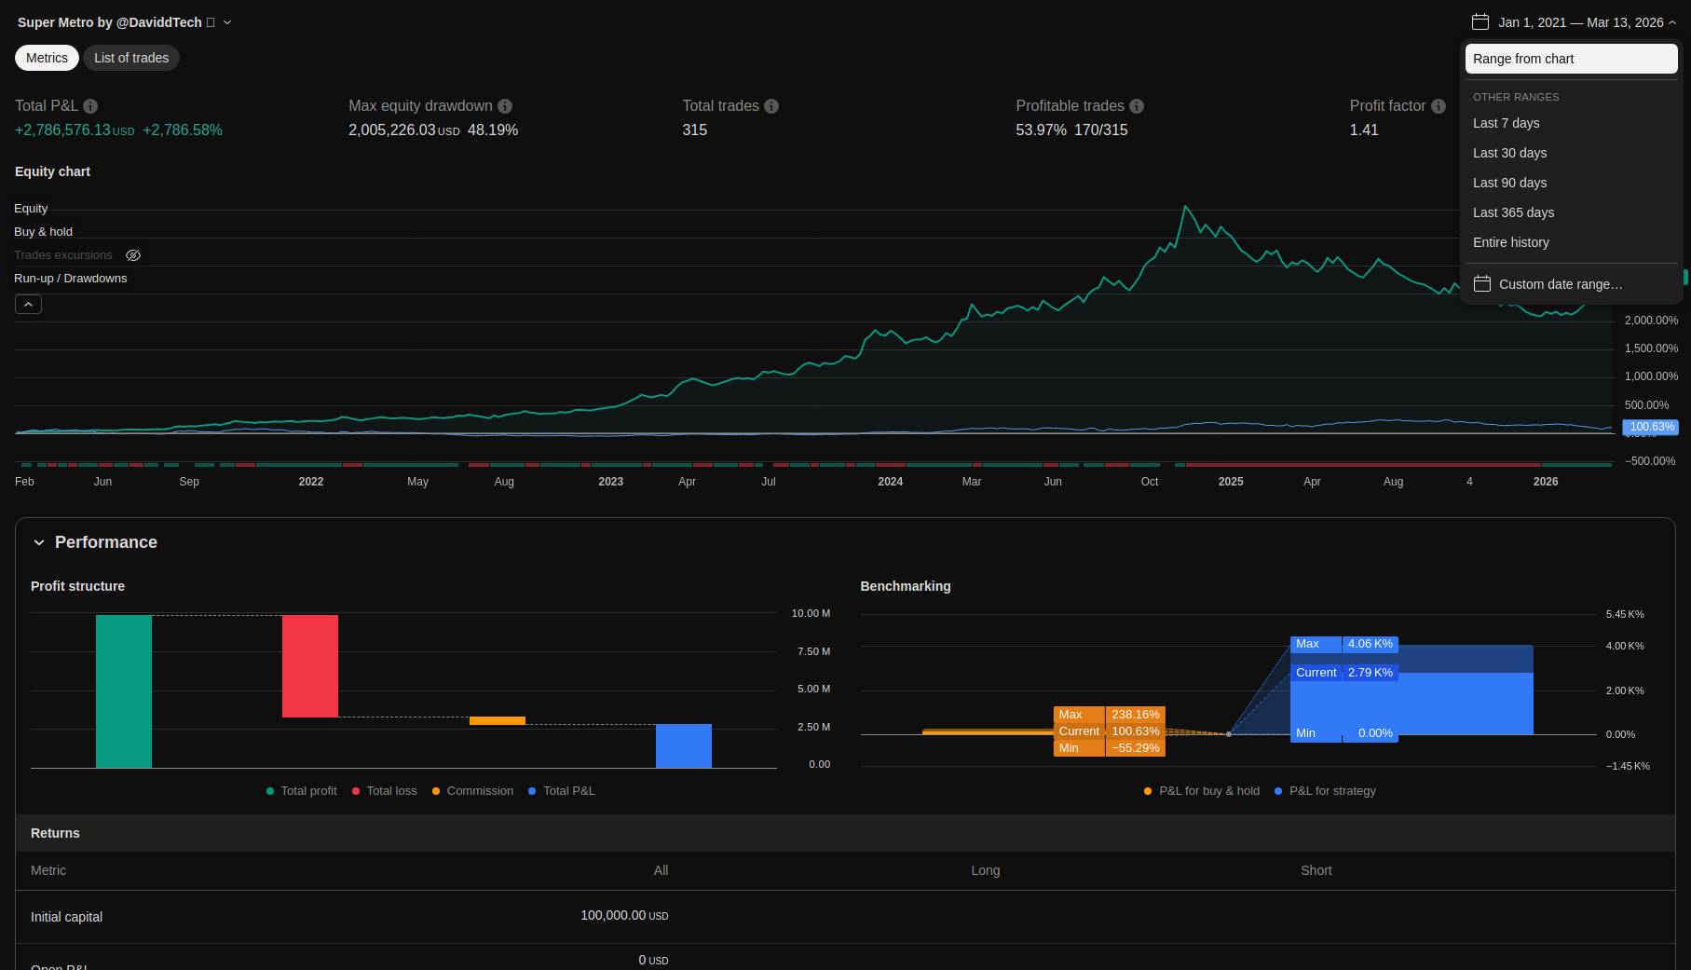This screenshot has height=970, width=1691.
Task: Select Last 30 days range option
Action: (x=1509, y=153)
